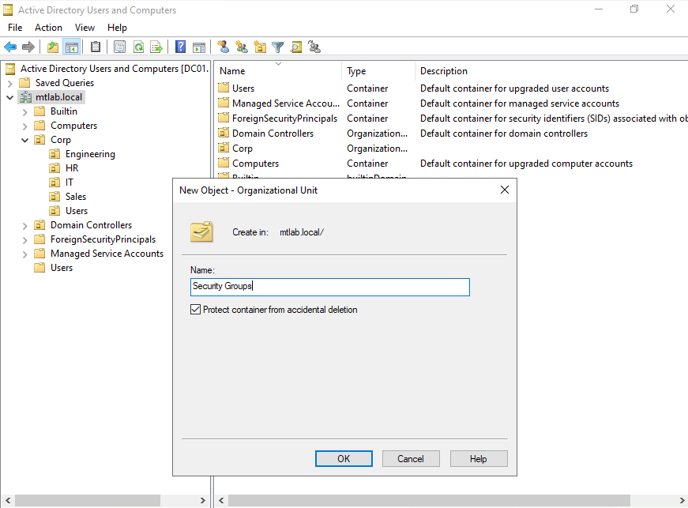Create a new group with toolbar icon

click(242, 47)
